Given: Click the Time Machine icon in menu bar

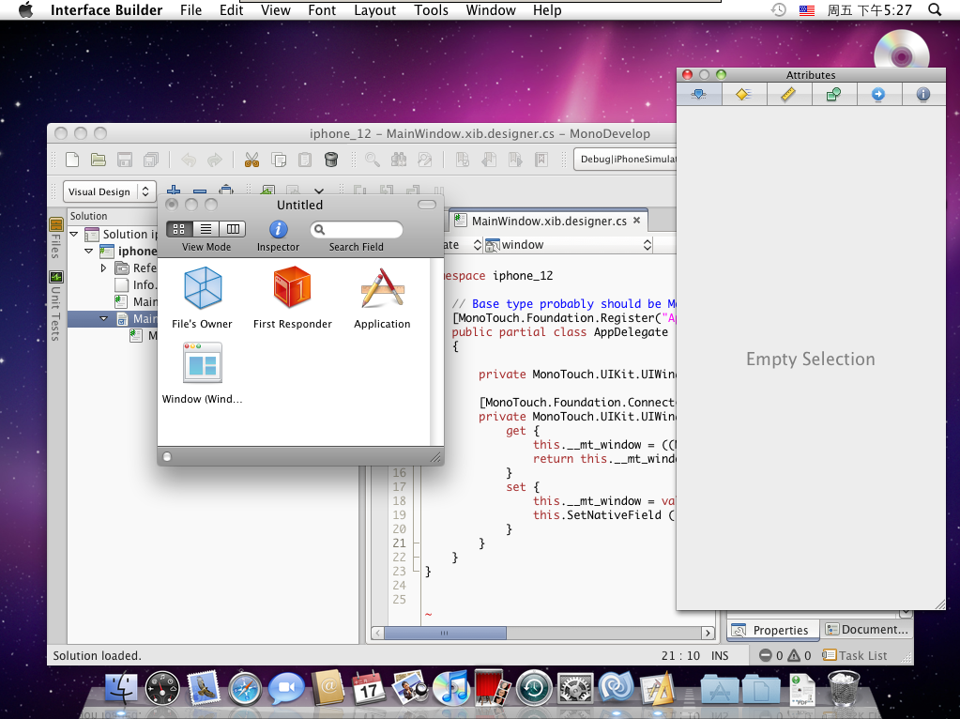Looking at the screenshot, I should pos(778,9).
